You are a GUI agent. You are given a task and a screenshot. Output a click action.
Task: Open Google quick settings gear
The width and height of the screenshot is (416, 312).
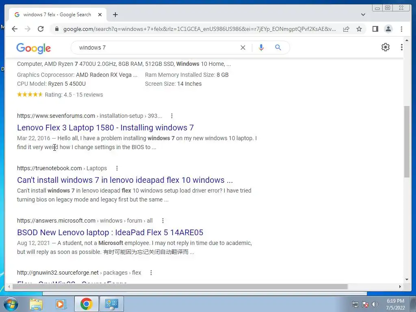pyautogui.click(x=386, y=47)
